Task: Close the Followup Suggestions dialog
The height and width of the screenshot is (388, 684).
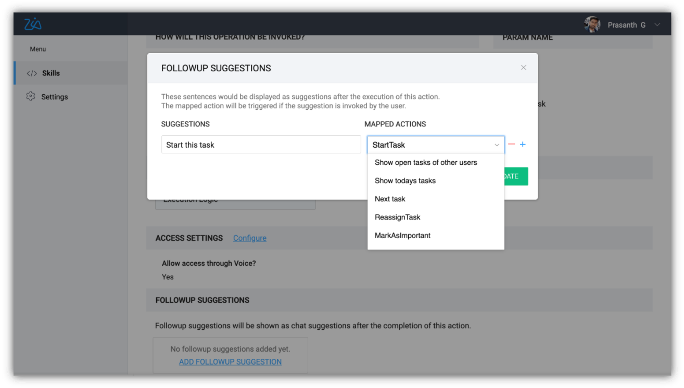Action: [524, 68]
